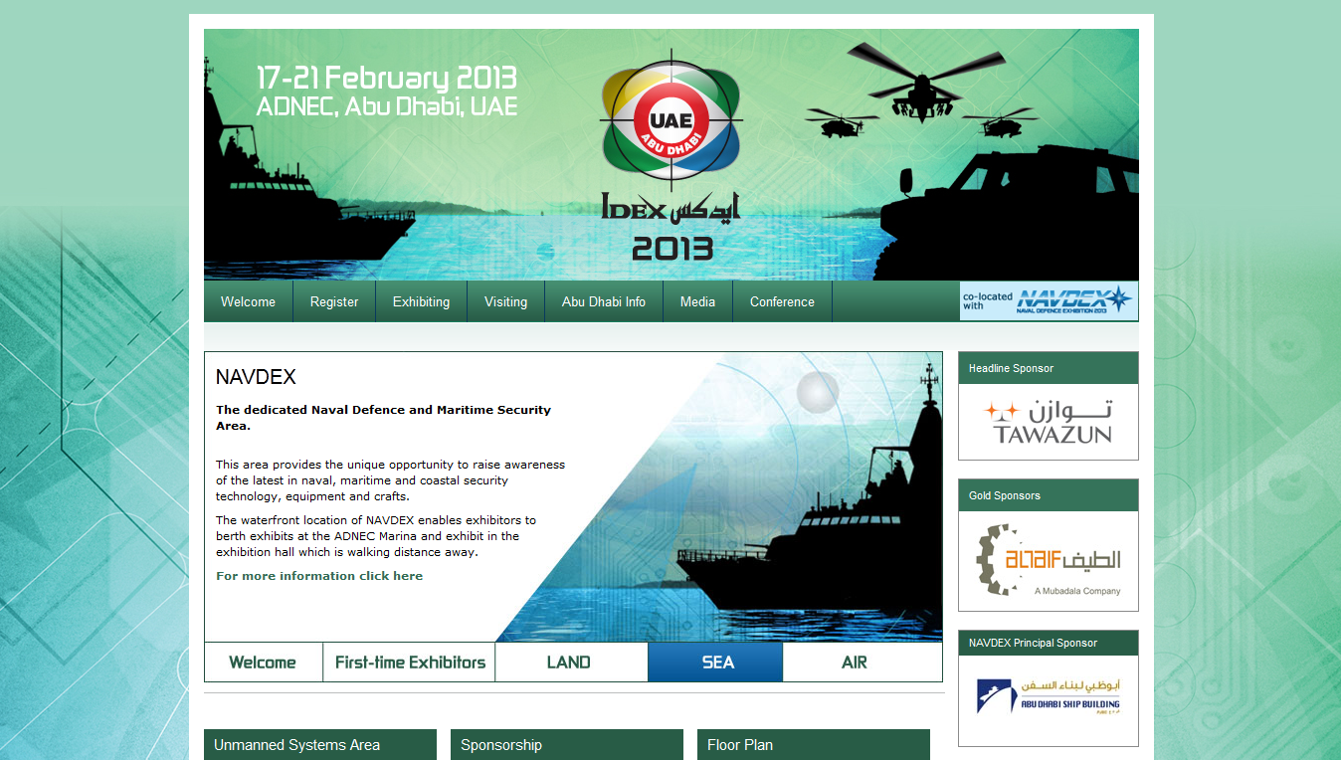Switch to the Welcome slide tab
Image resolution: width=1341 pixels, height=760 pixels.
263,663
